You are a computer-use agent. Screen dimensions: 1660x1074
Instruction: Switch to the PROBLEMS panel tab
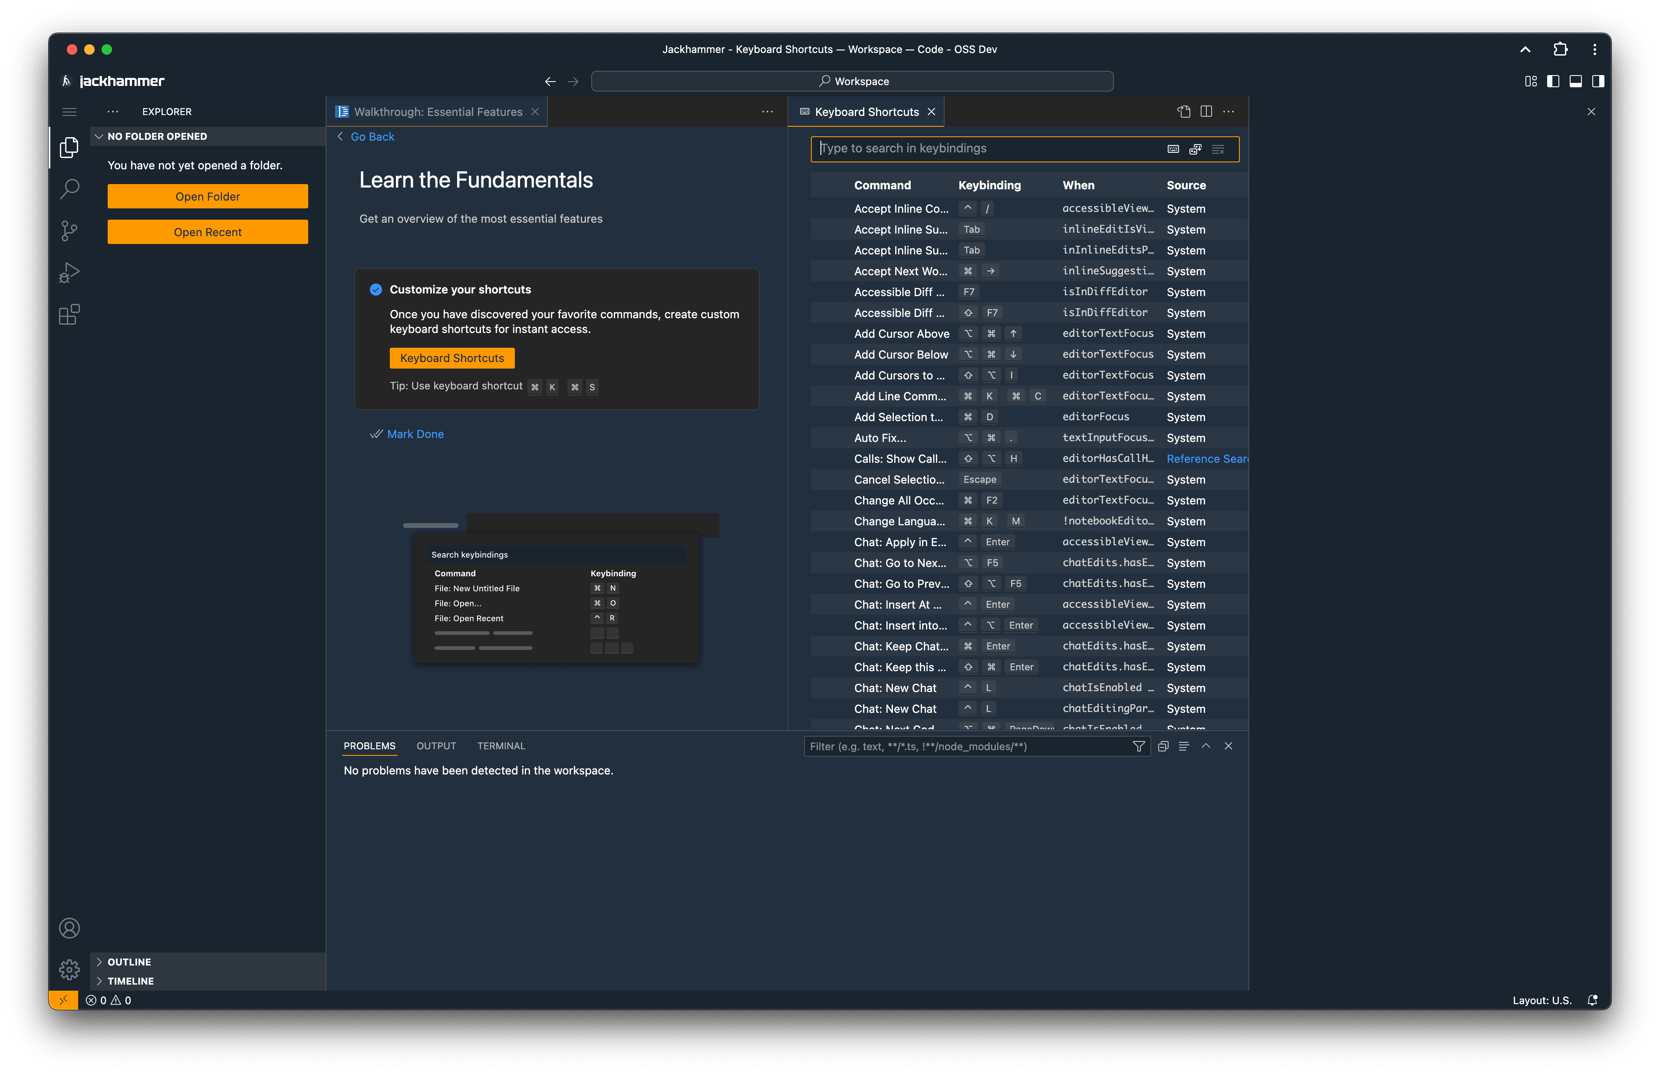coord(369,746)
